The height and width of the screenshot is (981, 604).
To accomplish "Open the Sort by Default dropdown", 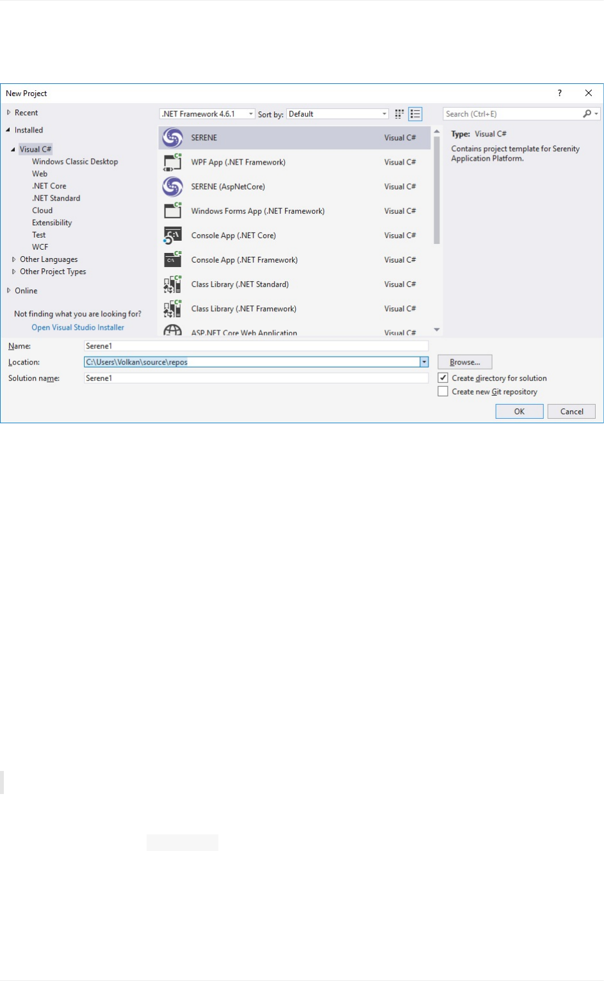I will [x=338, y=114].
